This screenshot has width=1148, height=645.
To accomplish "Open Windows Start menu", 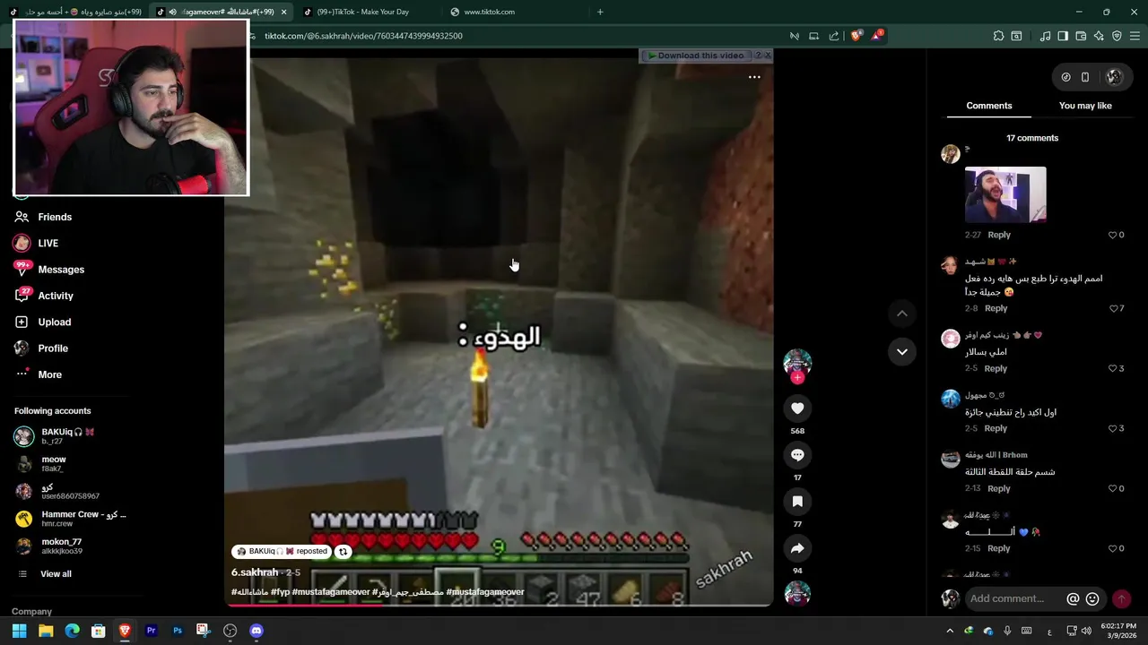I will pyautogui.click(x=19, y=631).
